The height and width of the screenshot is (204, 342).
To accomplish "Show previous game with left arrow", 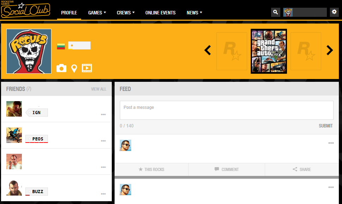I will [x=208, y=50].
